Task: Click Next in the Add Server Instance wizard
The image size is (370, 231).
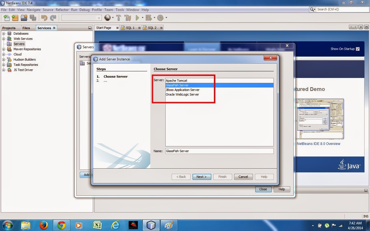Action: pyautogui.click(x=201, y=177)
